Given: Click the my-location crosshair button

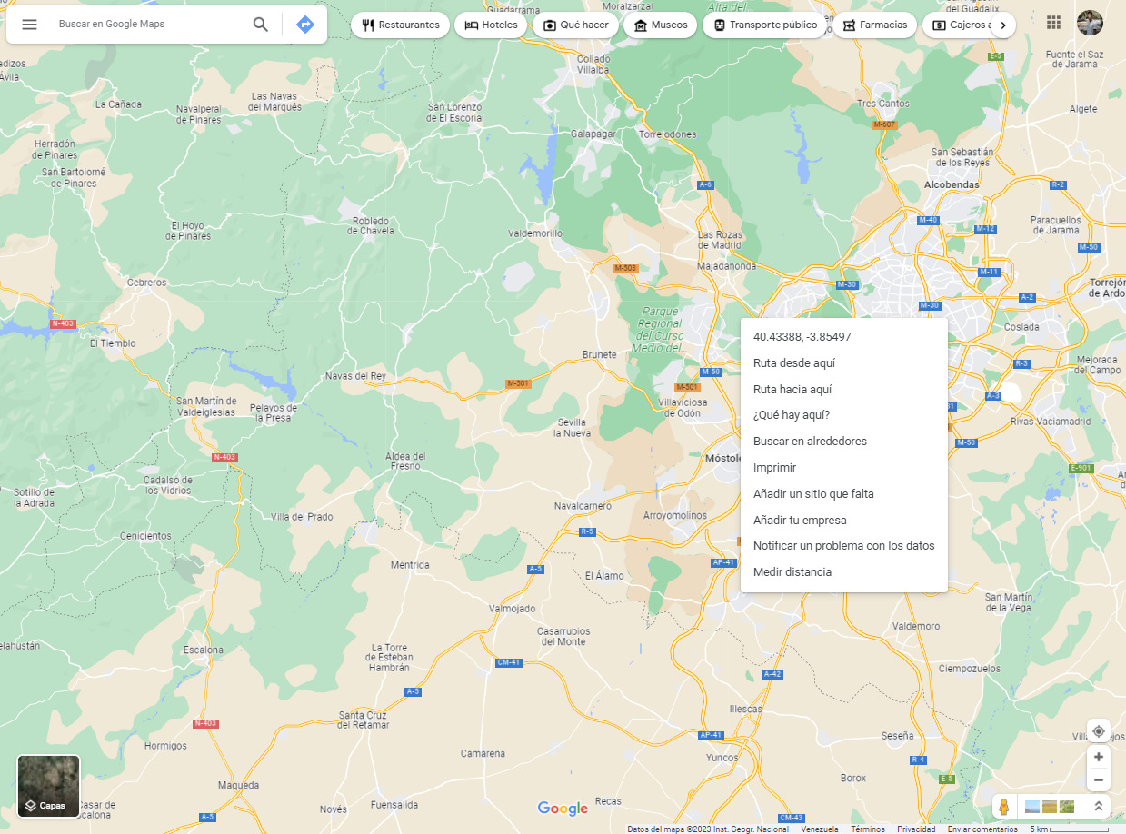Looking at the screenshot, I should click(x=1098, y=731).
